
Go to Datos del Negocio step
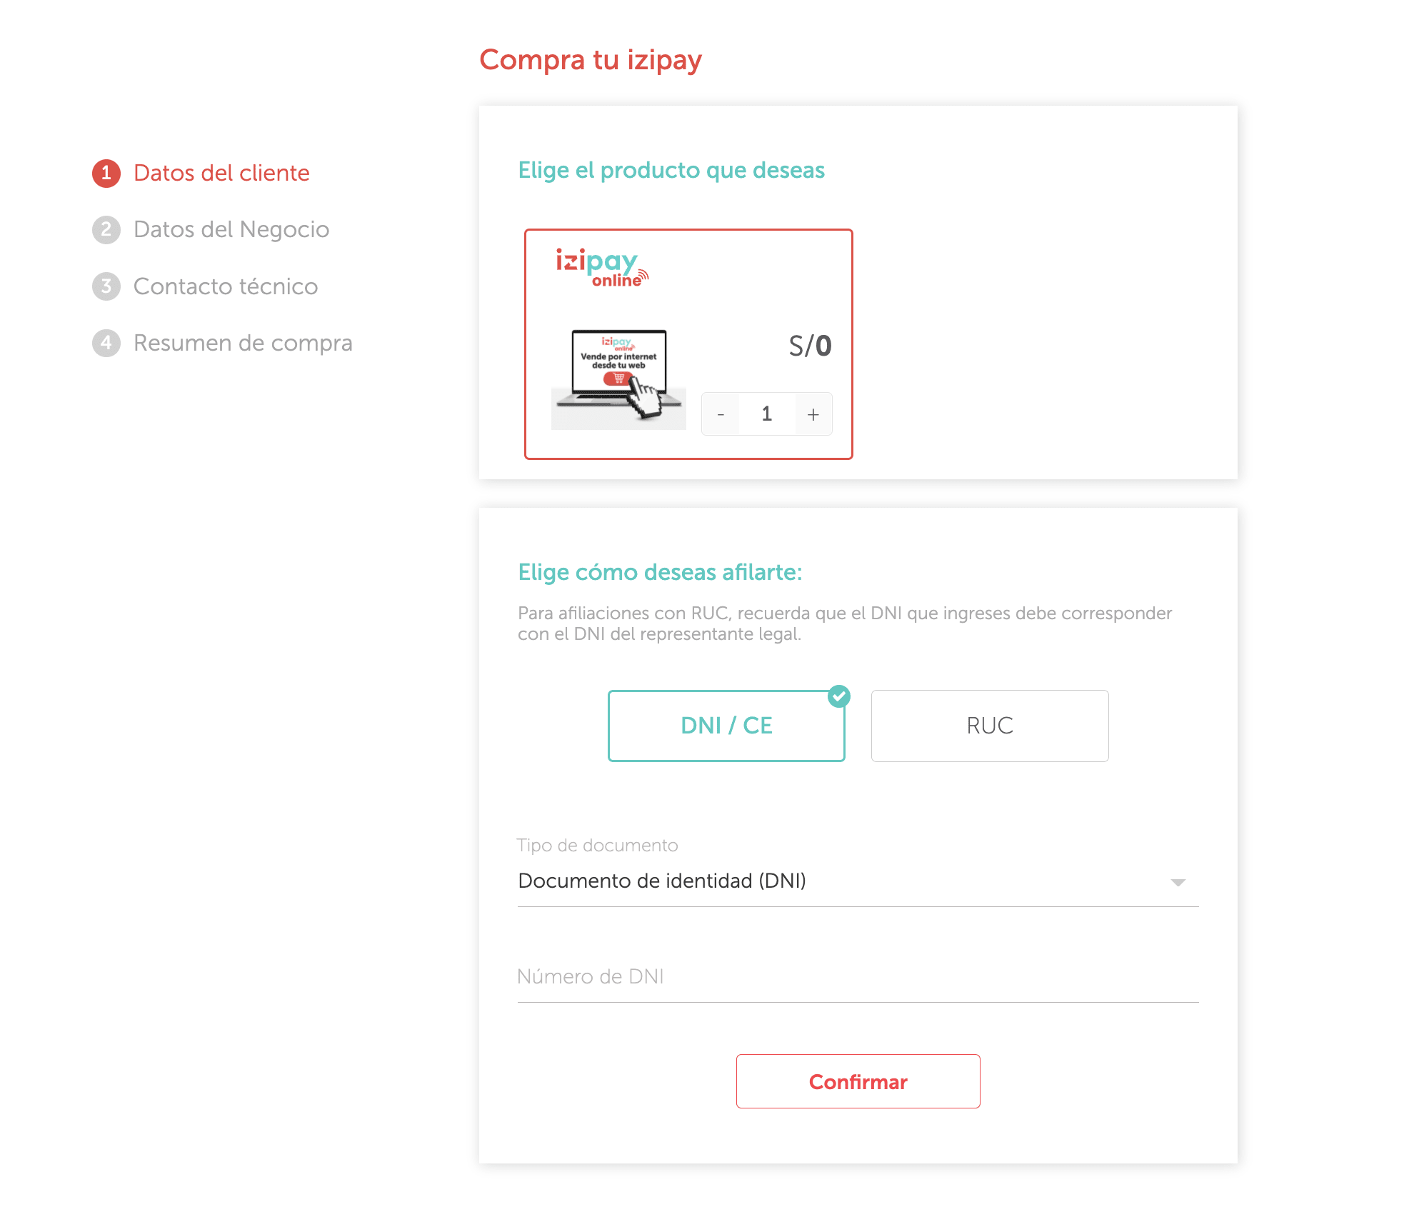(x=231, y=229)
